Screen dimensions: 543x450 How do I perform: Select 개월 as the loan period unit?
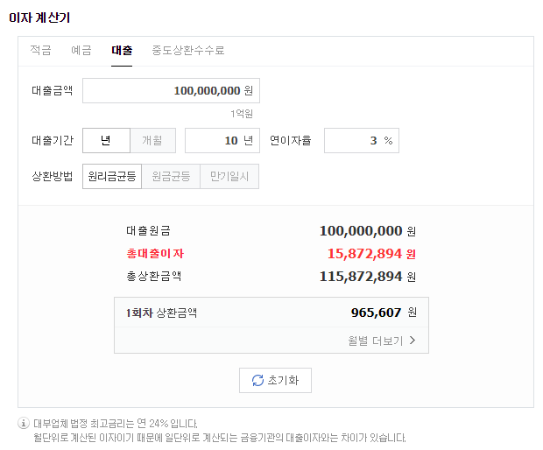152,141
